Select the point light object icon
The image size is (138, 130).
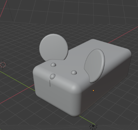[93, 126]
